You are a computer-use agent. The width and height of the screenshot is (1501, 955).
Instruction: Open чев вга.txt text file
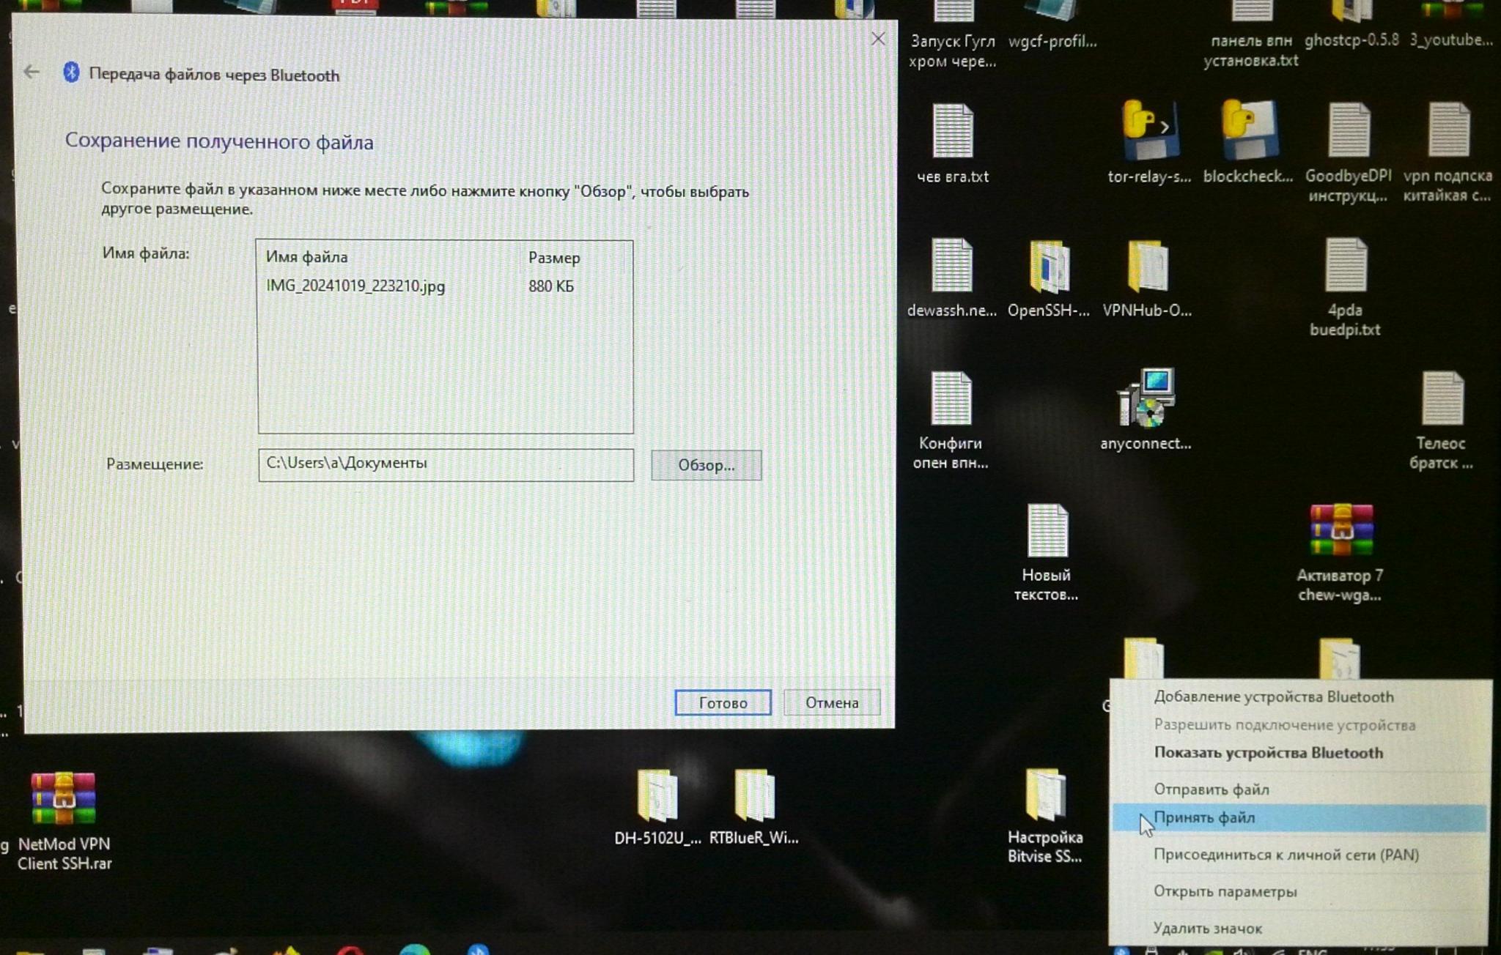pyautogui.click(x=953, y=132)
